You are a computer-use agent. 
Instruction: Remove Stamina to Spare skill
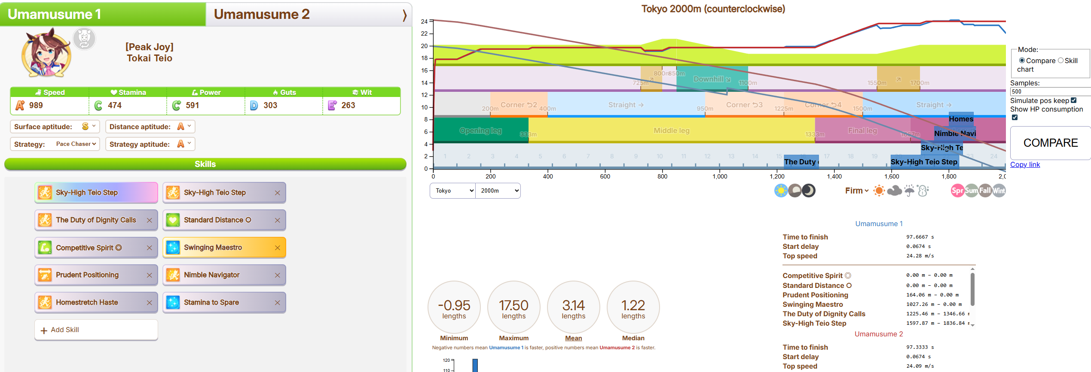click(278, 303)
